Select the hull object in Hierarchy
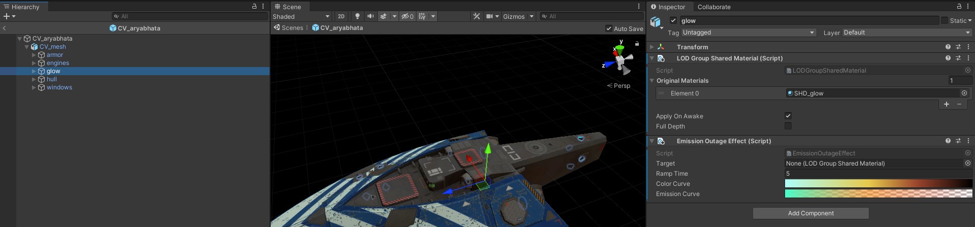This screenshot has height=227, width=975. click(x=52, y=79)
